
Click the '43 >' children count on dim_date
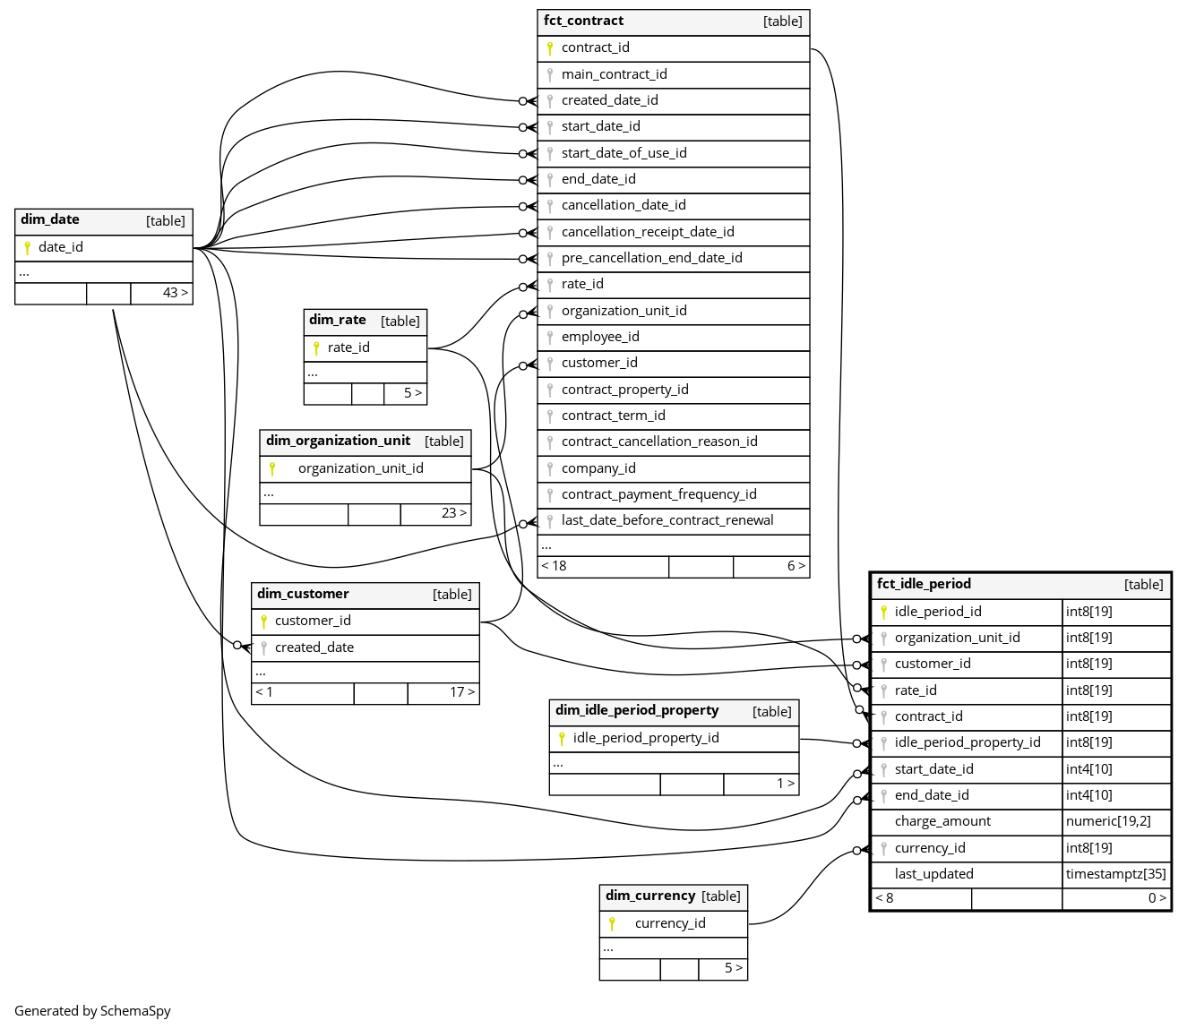(174, 293)
